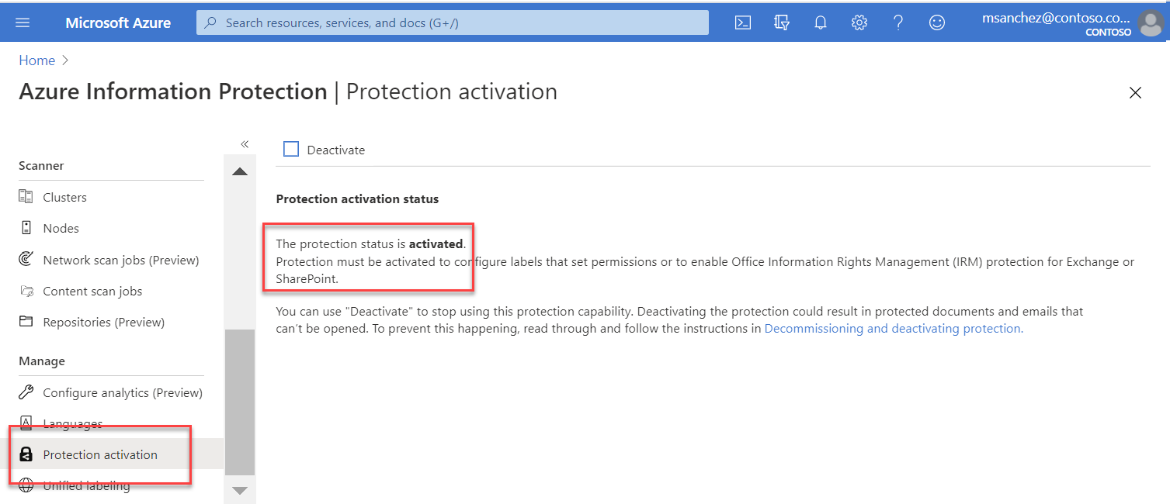Open Content scan jobs menu item
The image size is (1170, 504).
92,291
